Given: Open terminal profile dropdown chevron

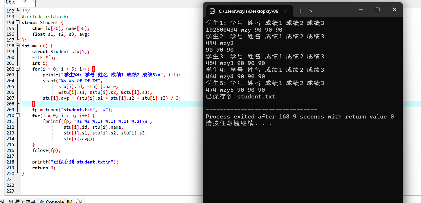Looking at the screenshot, I should point(312,11).
